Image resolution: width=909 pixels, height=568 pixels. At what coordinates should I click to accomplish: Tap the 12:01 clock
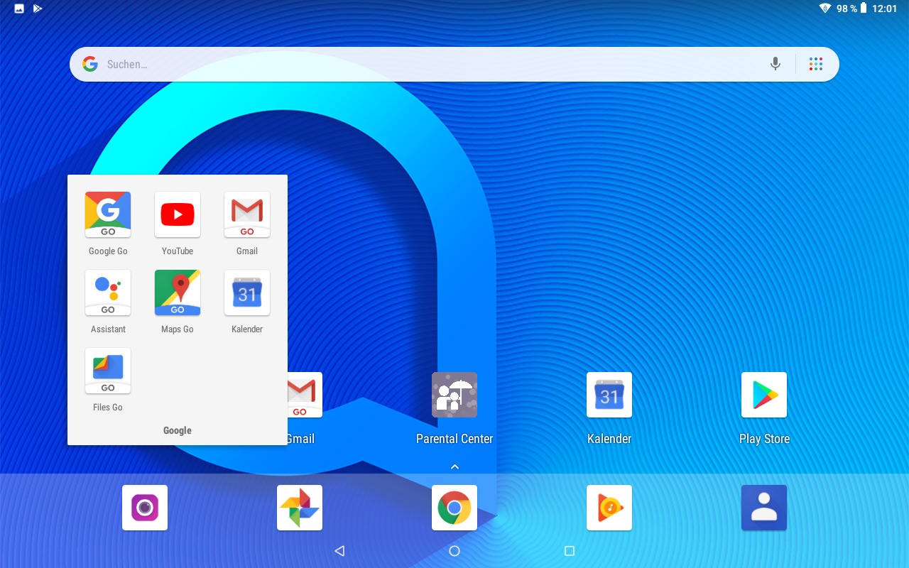(x=885, y=9)
